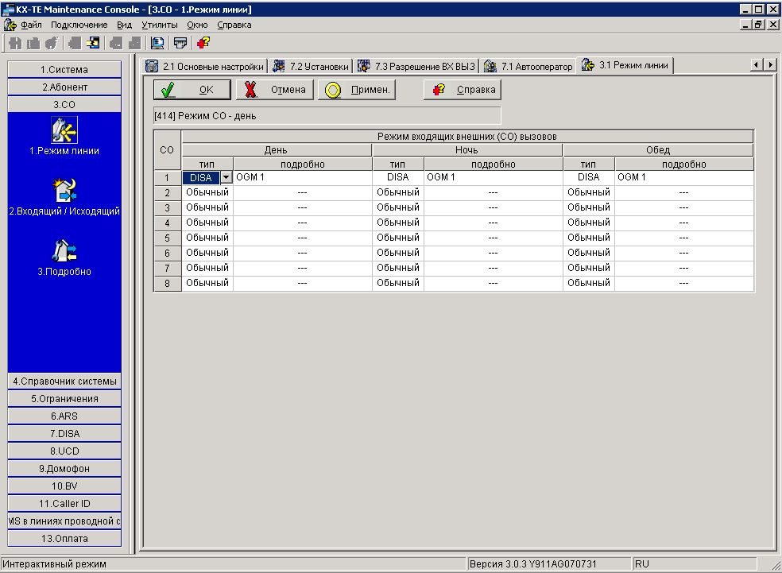
Task: Click the document icon left of Файл
Action: click(10, 25)
